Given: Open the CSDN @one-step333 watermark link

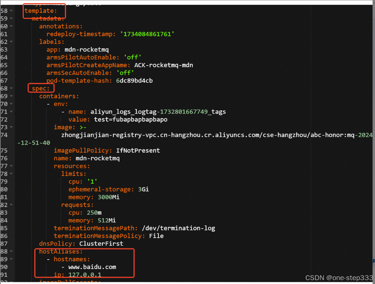Looking at the screenshot, I should pyautogui.click(x=338, y=278).
